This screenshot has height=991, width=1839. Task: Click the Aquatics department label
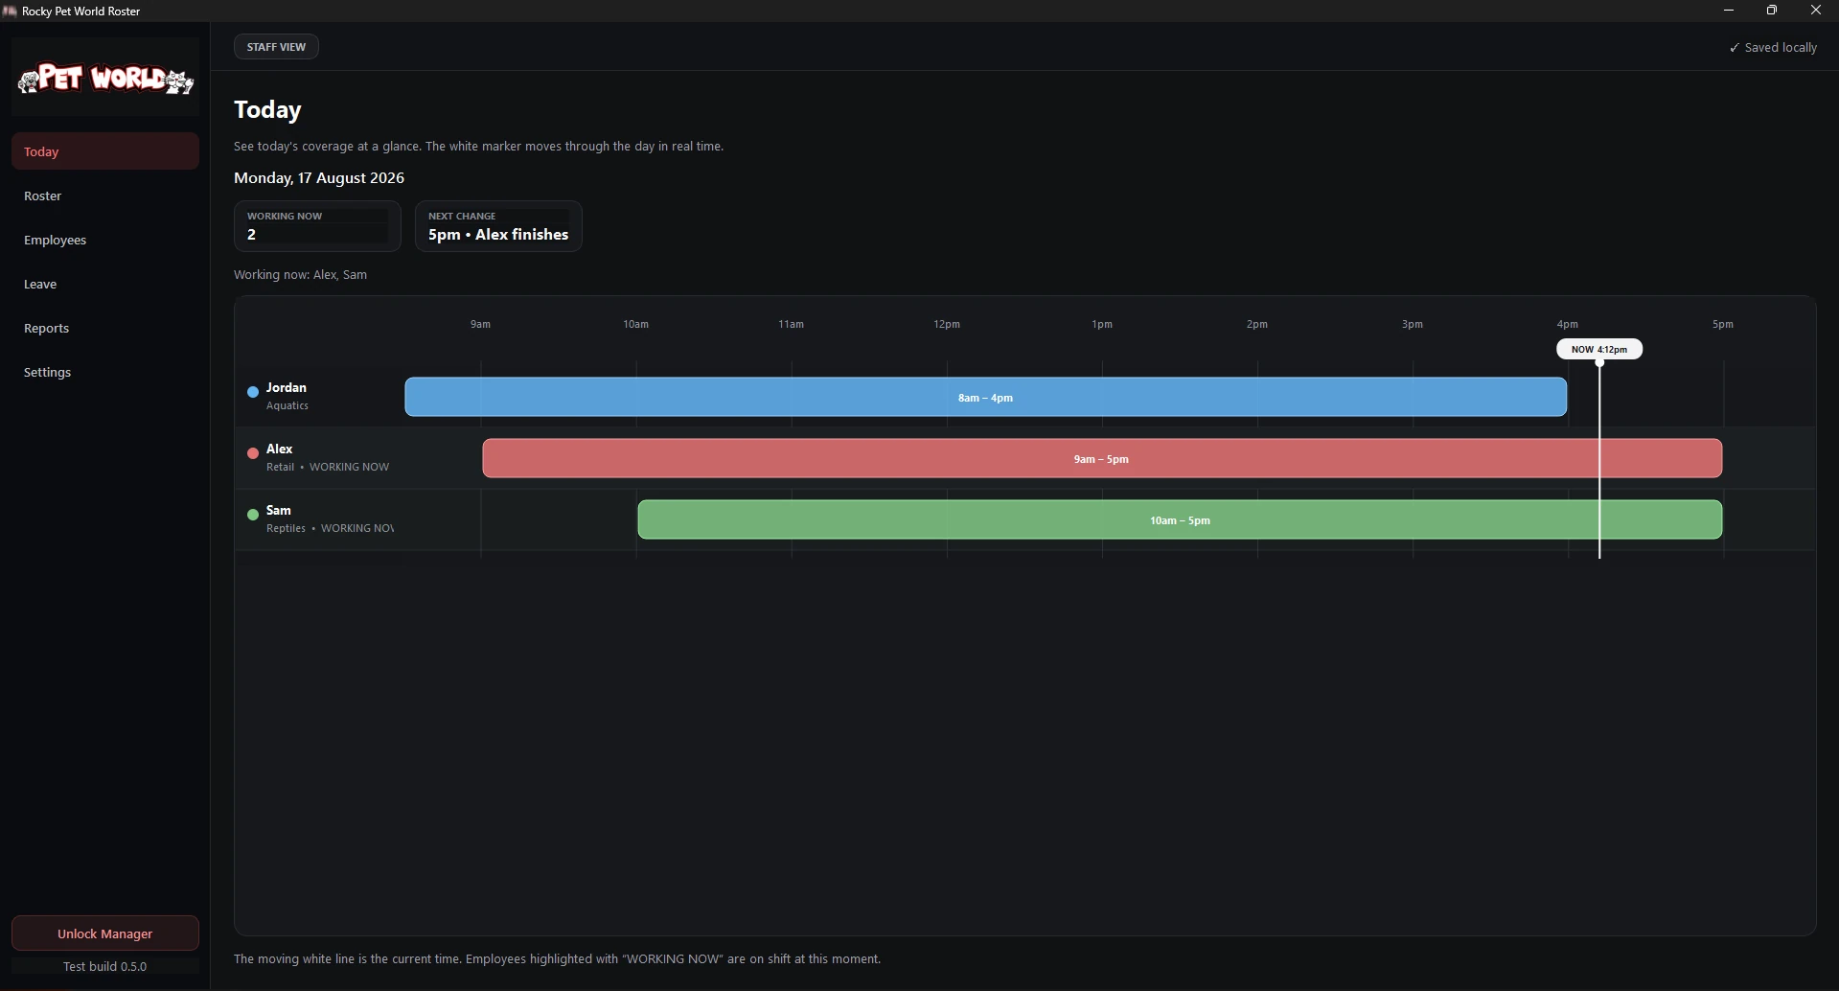[287, 405]
